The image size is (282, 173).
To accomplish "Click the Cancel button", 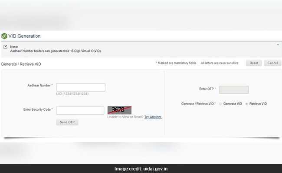I will pyautogui.click(x=272, y=63).
